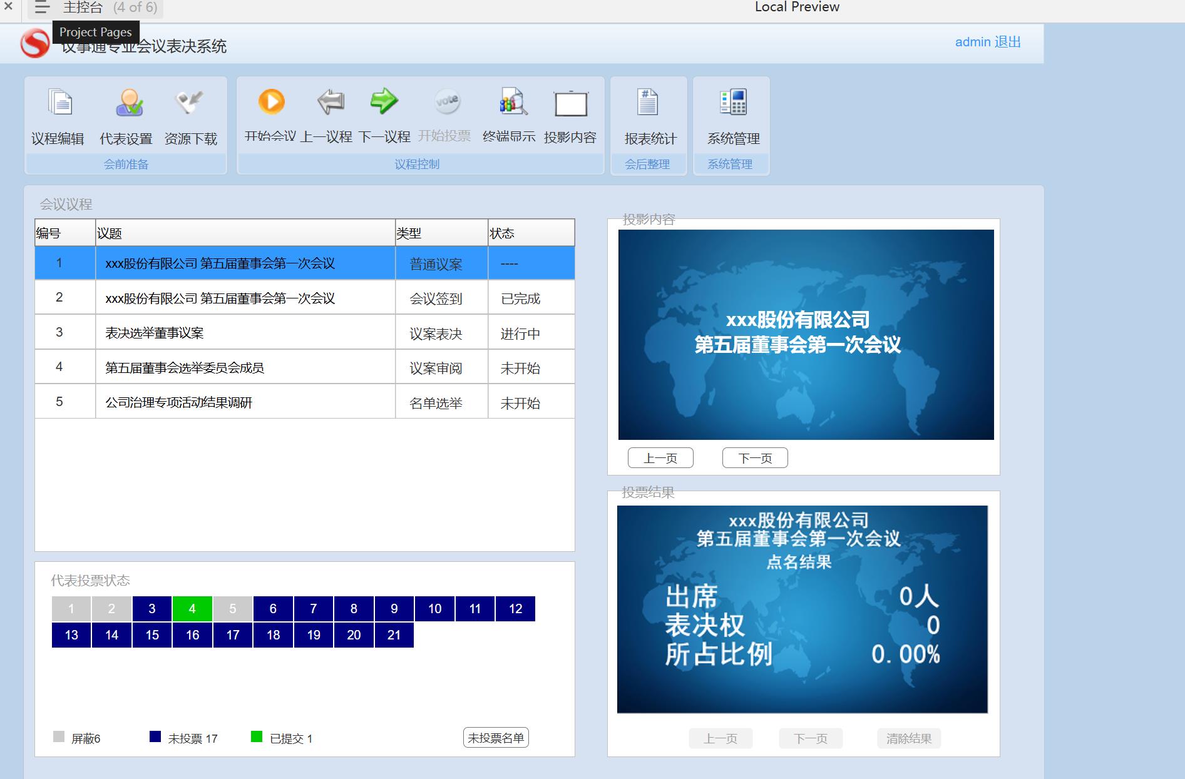Start the meeting with 开始会议 icon
The image size is (1185, 779).
point(271,101)
